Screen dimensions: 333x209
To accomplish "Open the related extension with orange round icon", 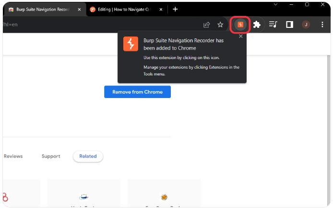I will (x=164, y=197).
